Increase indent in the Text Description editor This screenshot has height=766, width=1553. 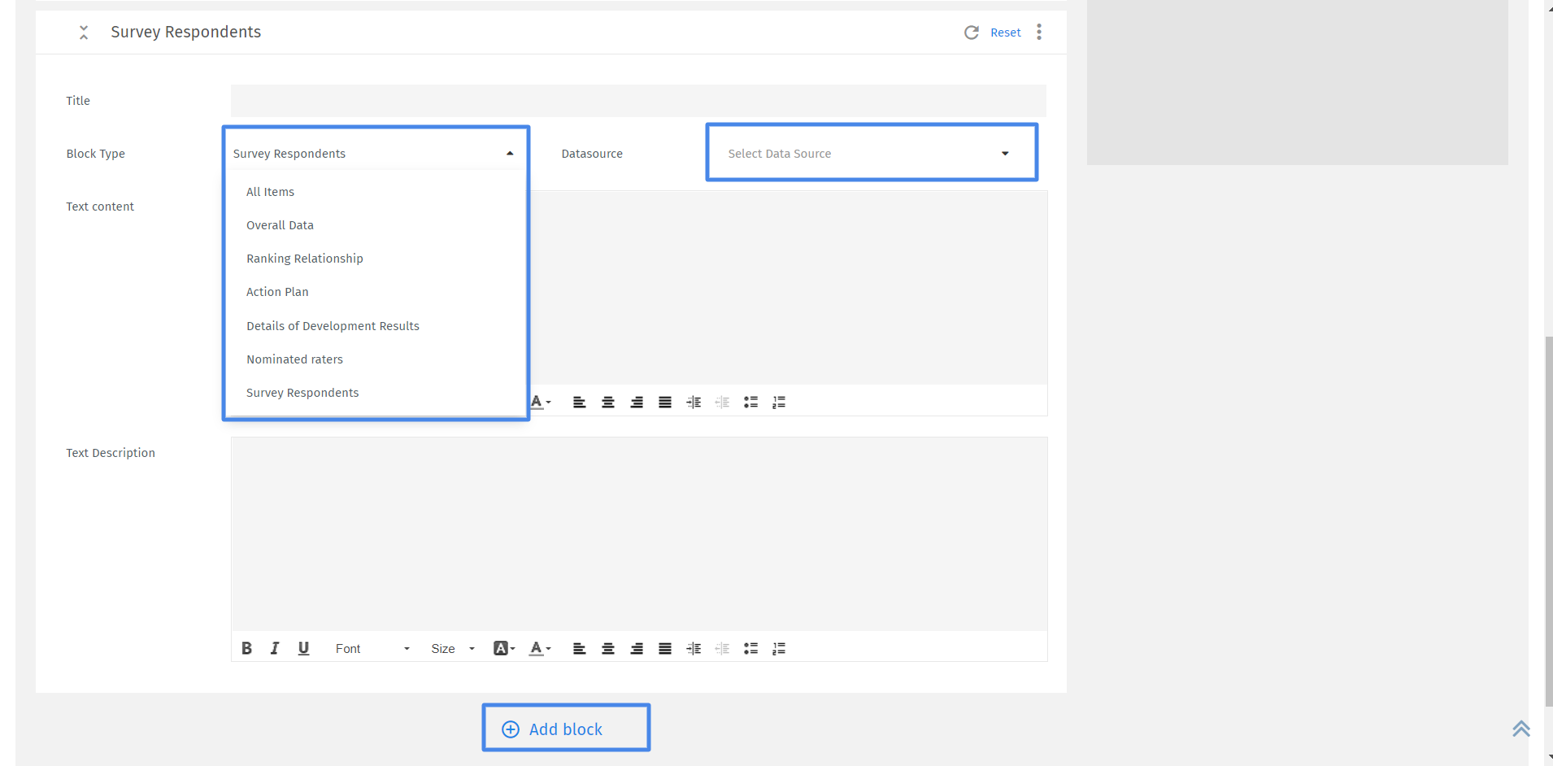tap(694, 648)
